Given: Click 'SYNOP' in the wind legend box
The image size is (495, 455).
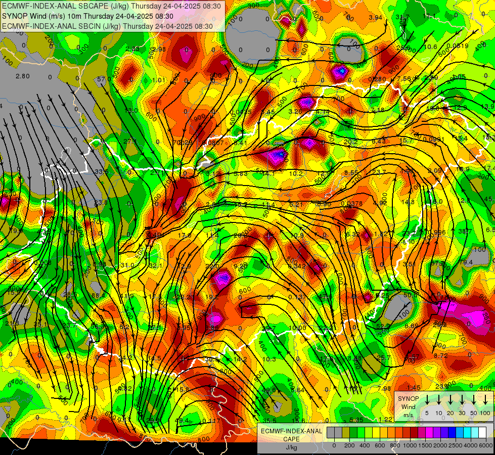Looking at the screenshot, I should [408, 399].
